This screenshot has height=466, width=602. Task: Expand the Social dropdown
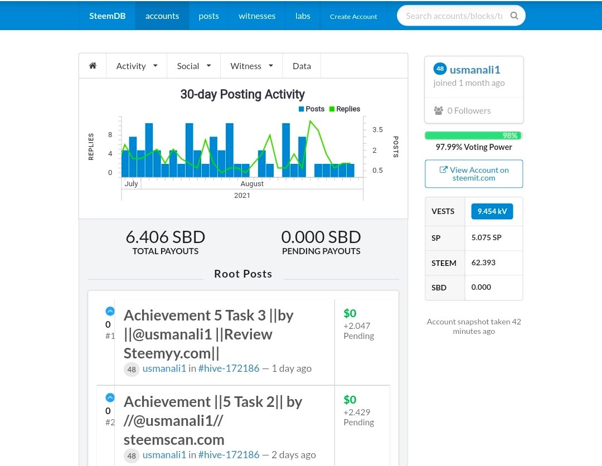(194, 66)
